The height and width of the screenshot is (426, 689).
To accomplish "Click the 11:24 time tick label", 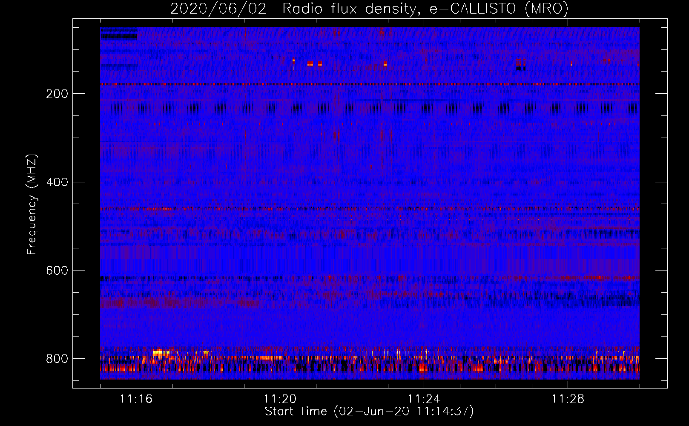I will pos(424,399).
